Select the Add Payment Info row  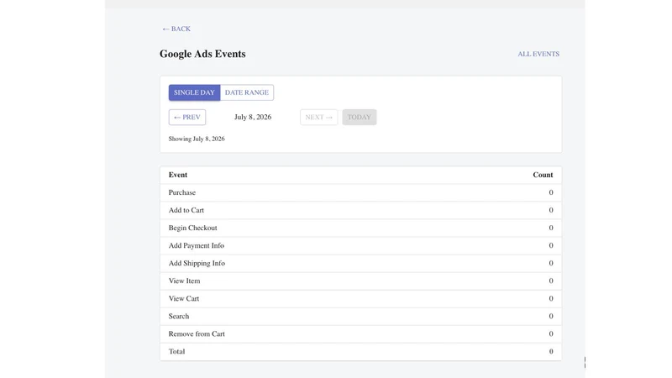[361, 245]
